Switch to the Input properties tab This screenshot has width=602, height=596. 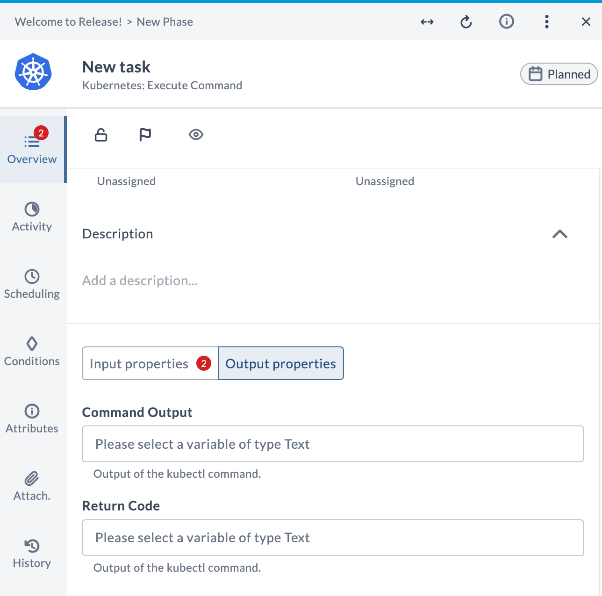[x=150, y=363]
